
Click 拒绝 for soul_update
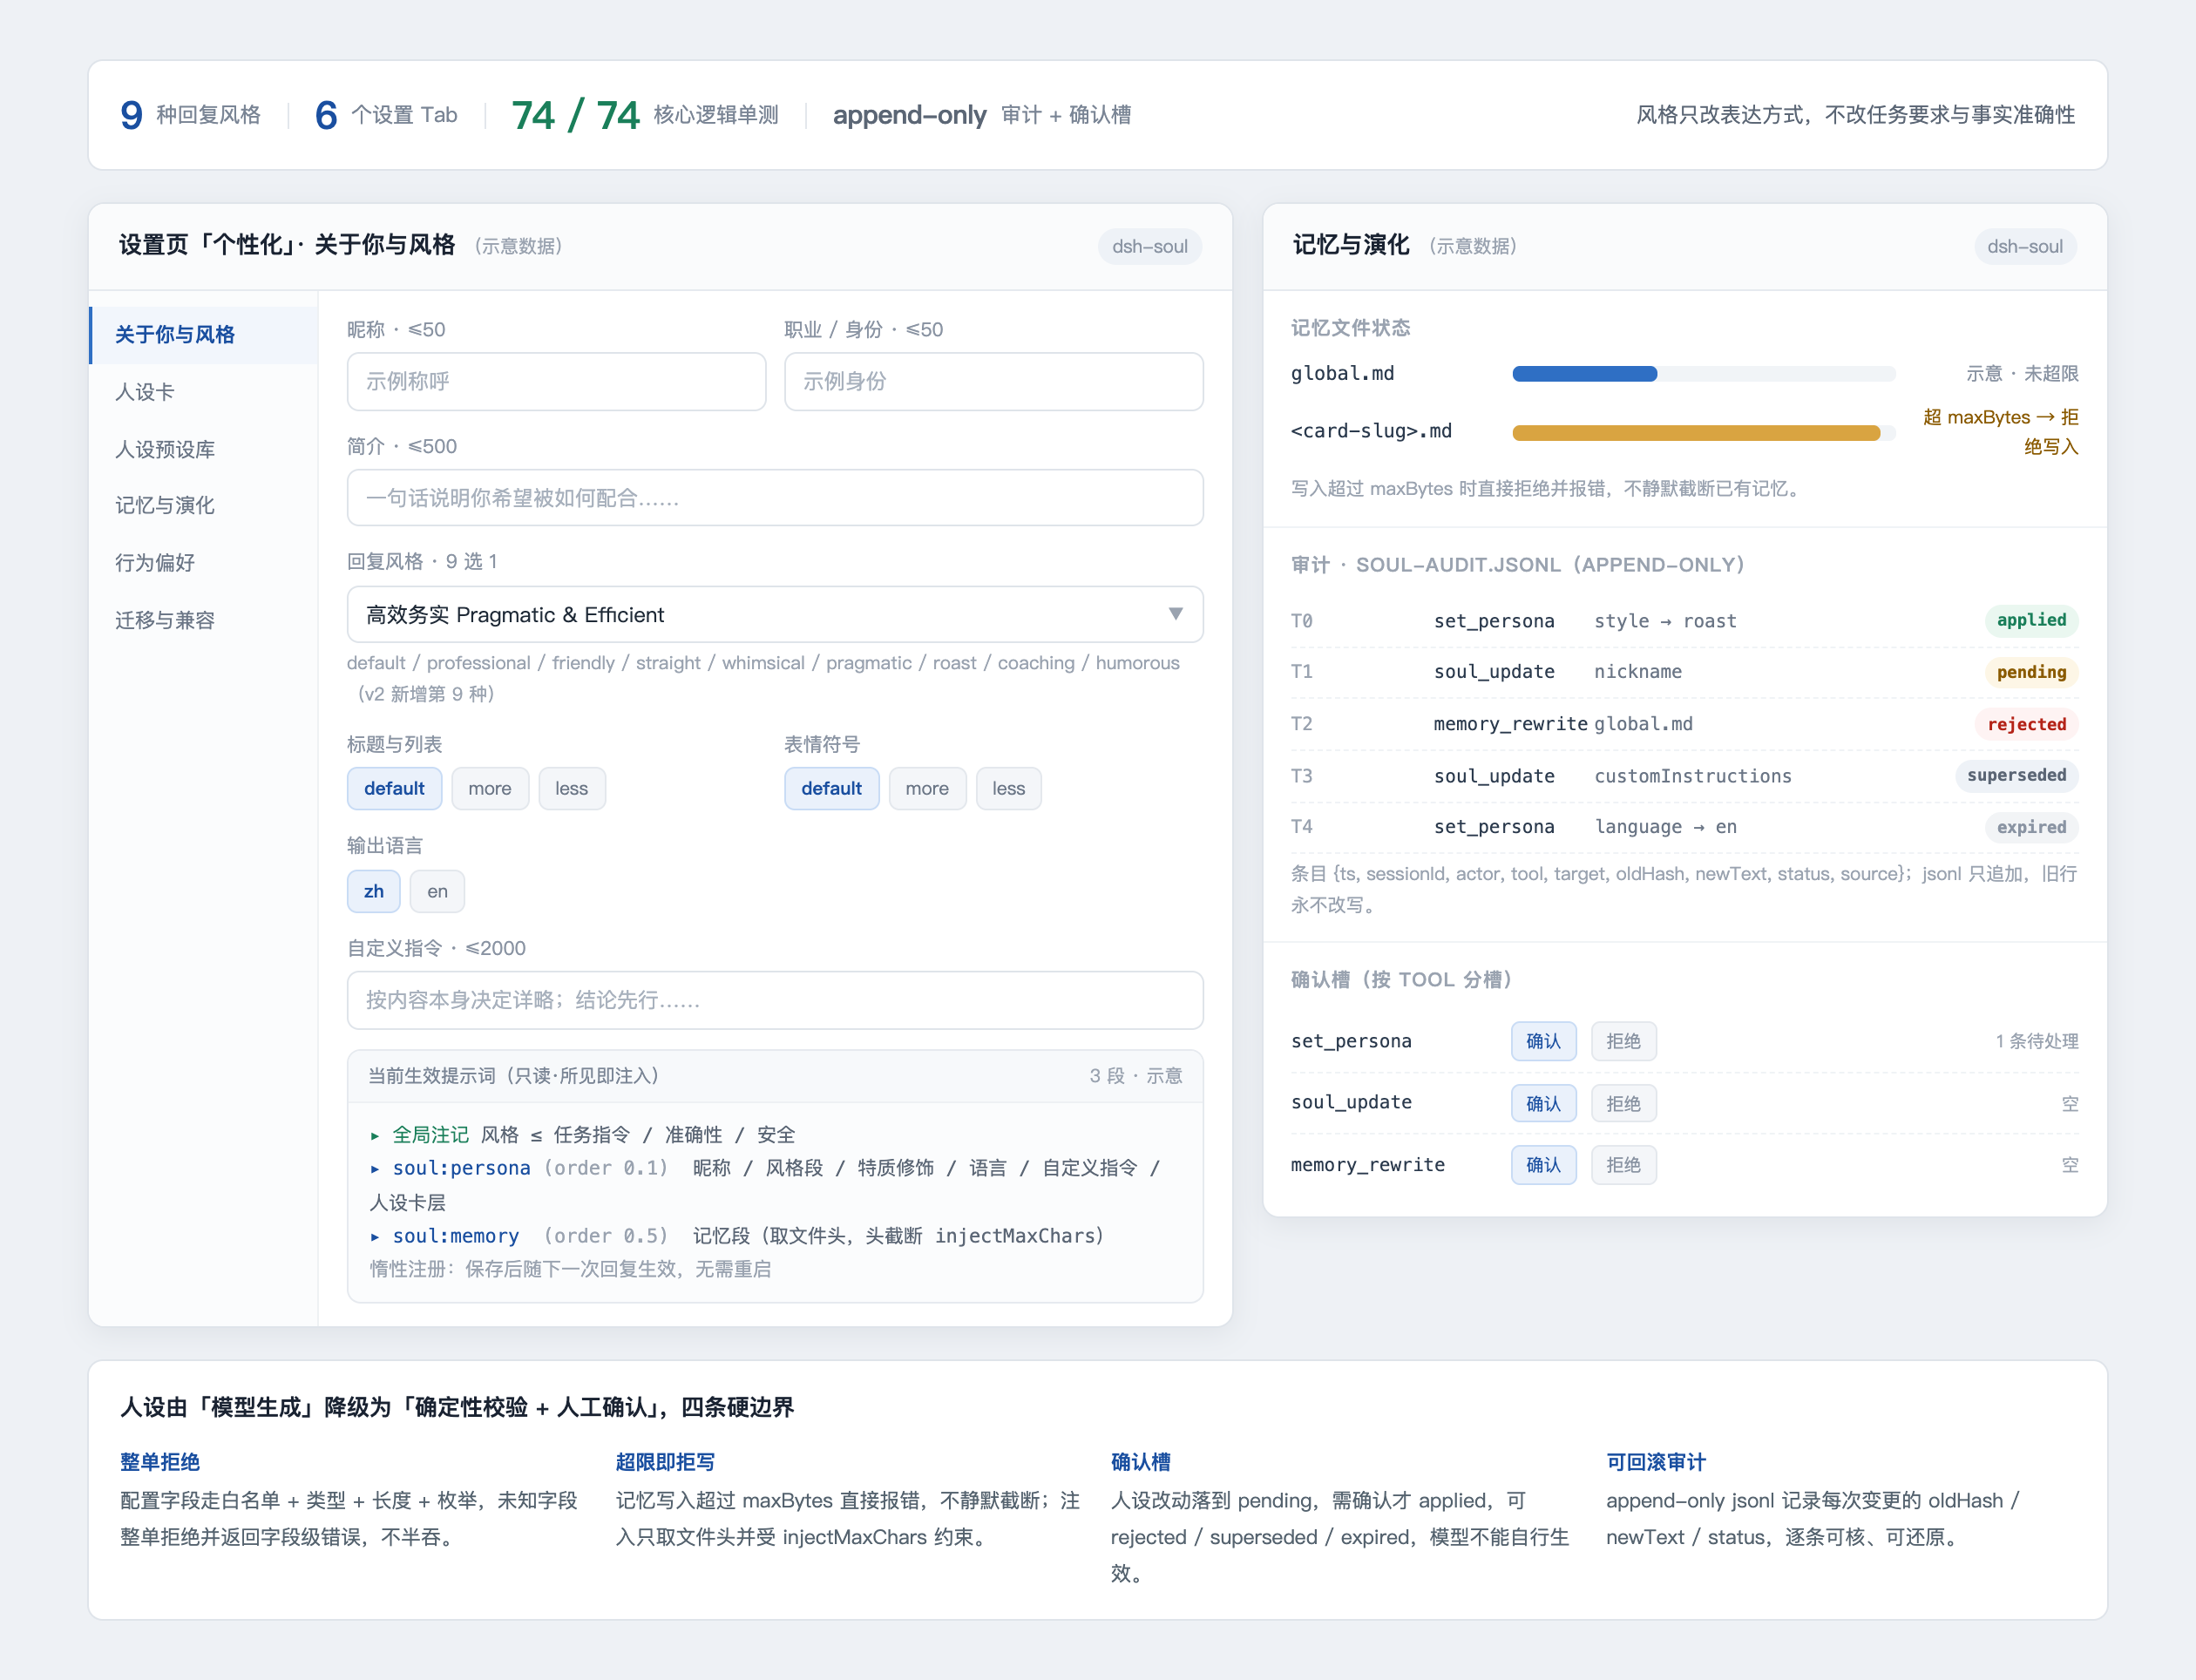1623,1103
